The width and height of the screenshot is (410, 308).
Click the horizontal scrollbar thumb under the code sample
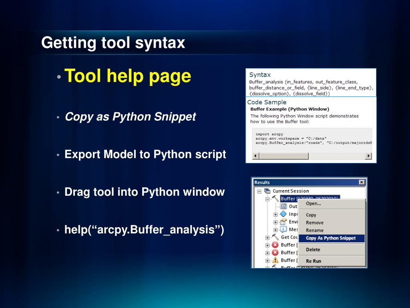point(284,156)
